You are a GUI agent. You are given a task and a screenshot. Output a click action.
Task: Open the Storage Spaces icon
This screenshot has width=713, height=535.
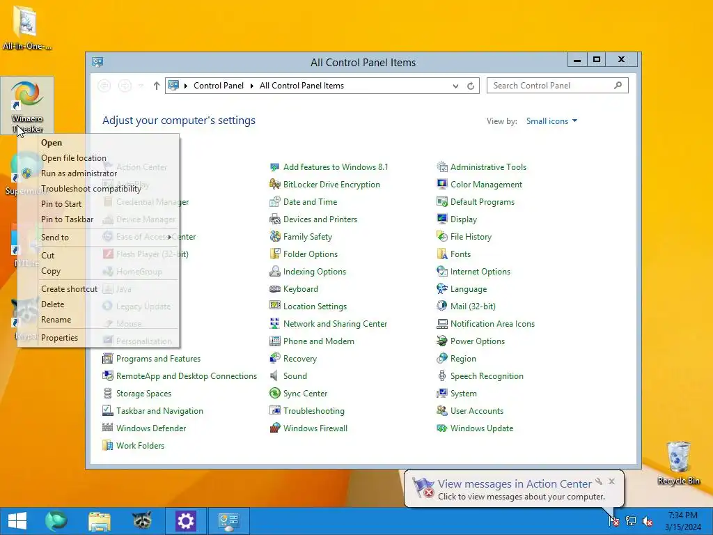(x=108, y=393)
